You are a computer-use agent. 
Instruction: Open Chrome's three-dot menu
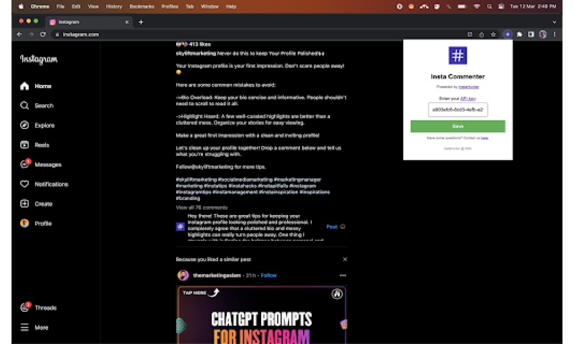554,34
